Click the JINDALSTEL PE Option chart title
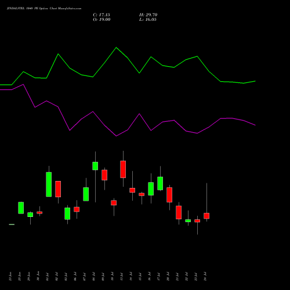This screenshot has width=290, height=290. [44, 9]
